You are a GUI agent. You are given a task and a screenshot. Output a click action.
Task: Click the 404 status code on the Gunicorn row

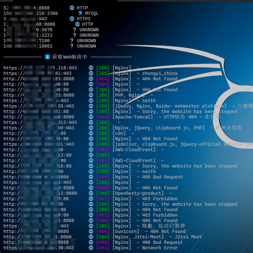coord(103,231)
